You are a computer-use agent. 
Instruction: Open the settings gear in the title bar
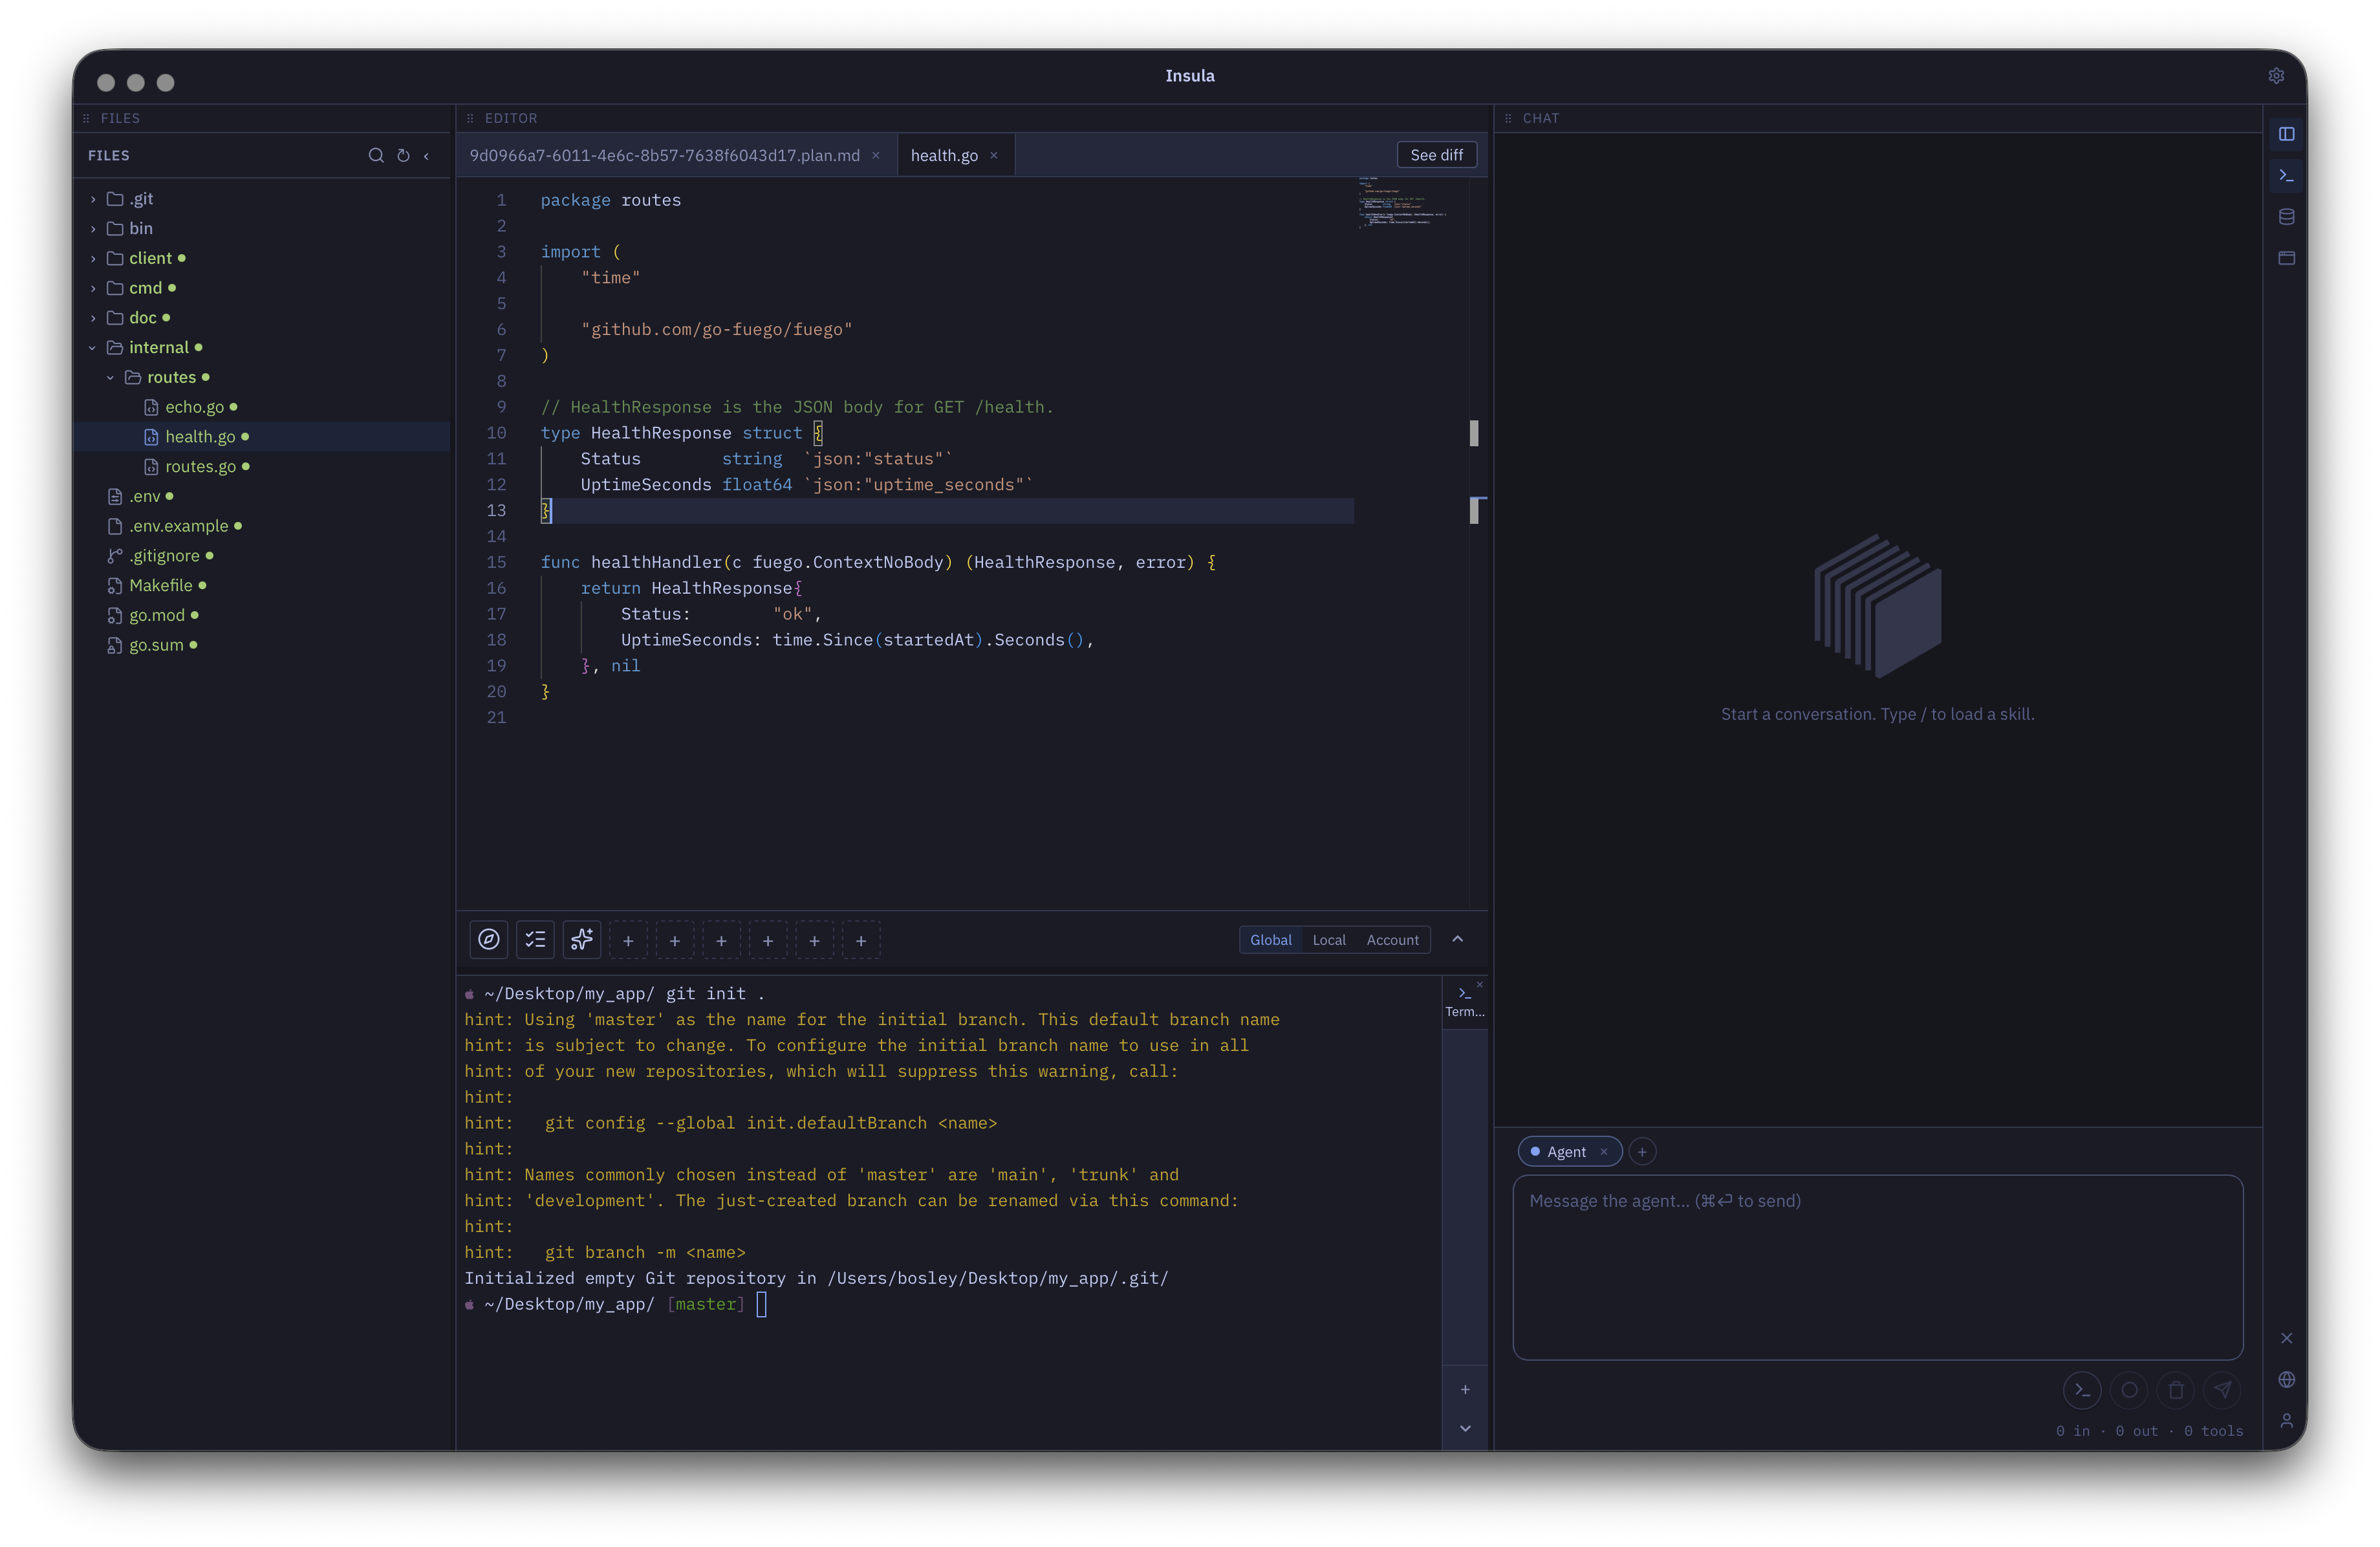pos(2276,76)
